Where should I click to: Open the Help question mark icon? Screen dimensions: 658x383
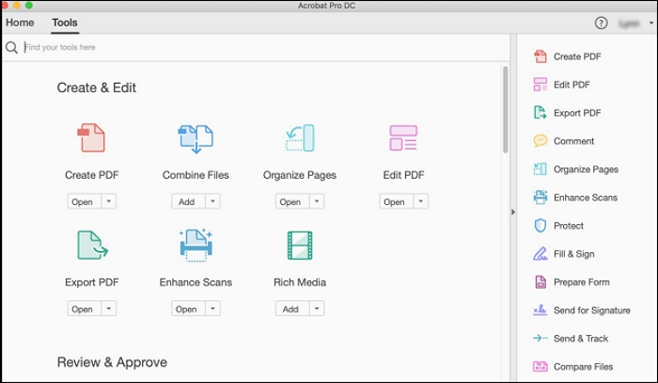[601, 23]
